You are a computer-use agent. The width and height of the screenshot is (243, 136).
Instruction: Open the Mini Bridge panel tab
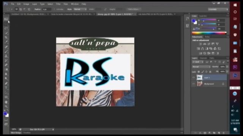(16, 133)
